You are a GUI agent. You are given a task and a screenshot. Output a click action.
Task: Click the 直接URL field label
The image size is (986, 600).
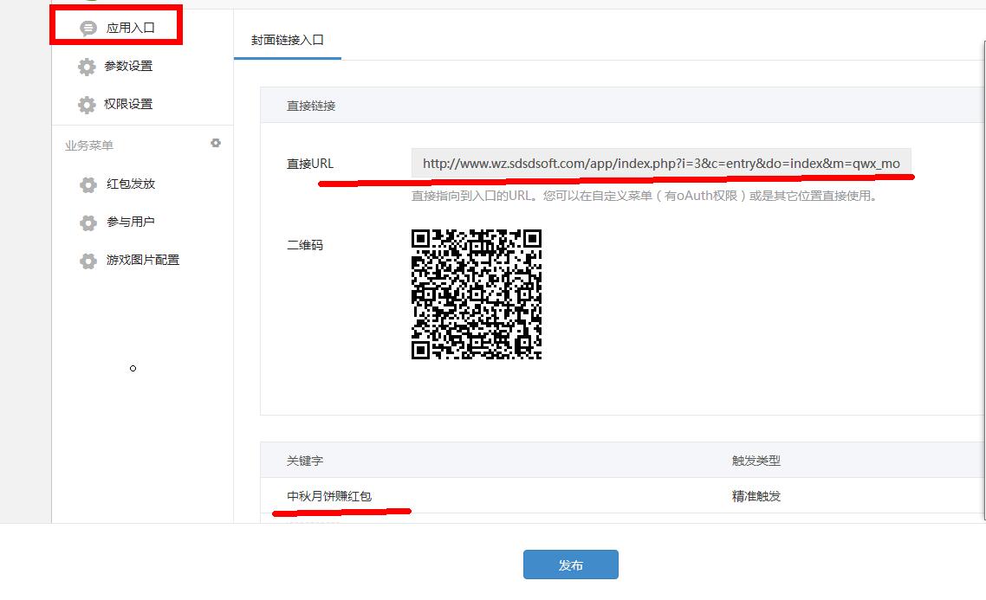(x=310, y=164)
